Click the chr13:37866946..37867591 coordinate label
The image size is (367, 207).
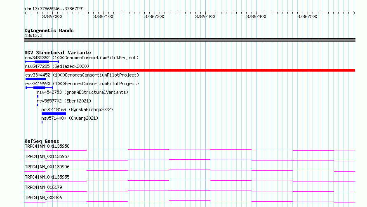[54, 9]
